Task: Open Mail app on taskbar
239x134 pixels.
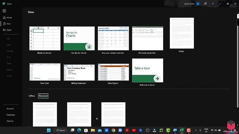Action: (x=100, y=130)
